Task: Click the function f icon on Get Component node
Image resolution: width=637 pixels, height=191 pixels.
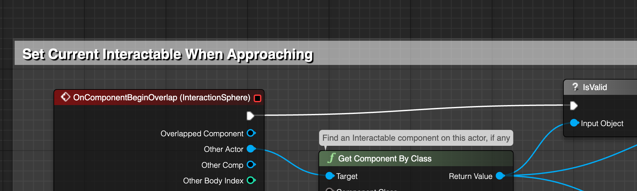Action: [331, 158]
